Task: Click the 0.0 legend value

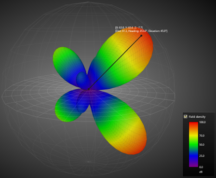Action: coord(201,167)
